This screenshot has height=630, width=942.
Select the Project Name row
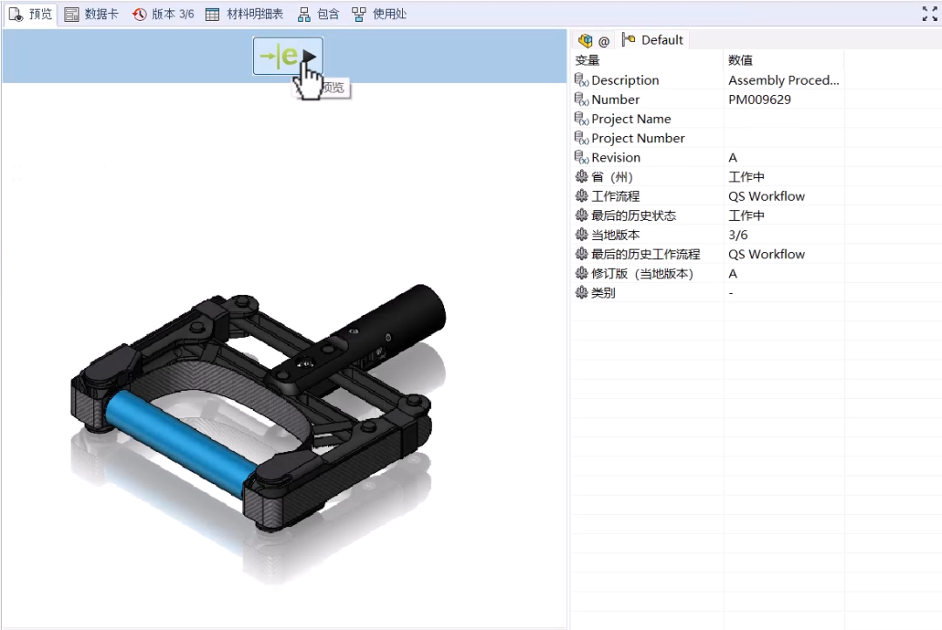click(x=707, y=119)
